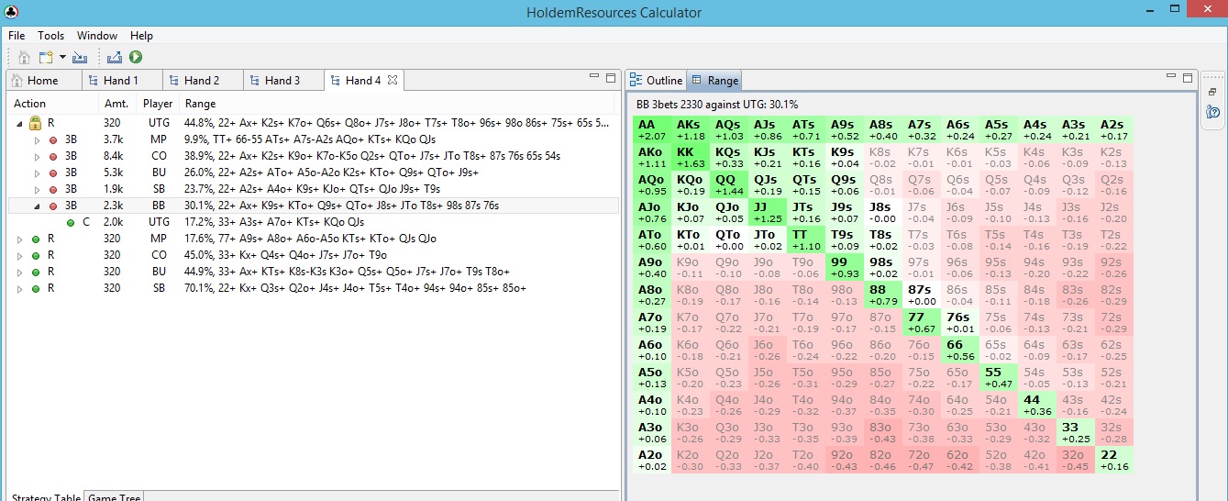Expand the SB 3B 1.9k node
This screenshot has height=501, width=1228.
tap(37, 189)
